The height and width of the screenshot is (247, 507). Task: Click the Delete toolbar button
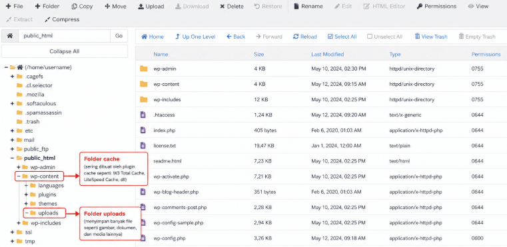point(231,6)
